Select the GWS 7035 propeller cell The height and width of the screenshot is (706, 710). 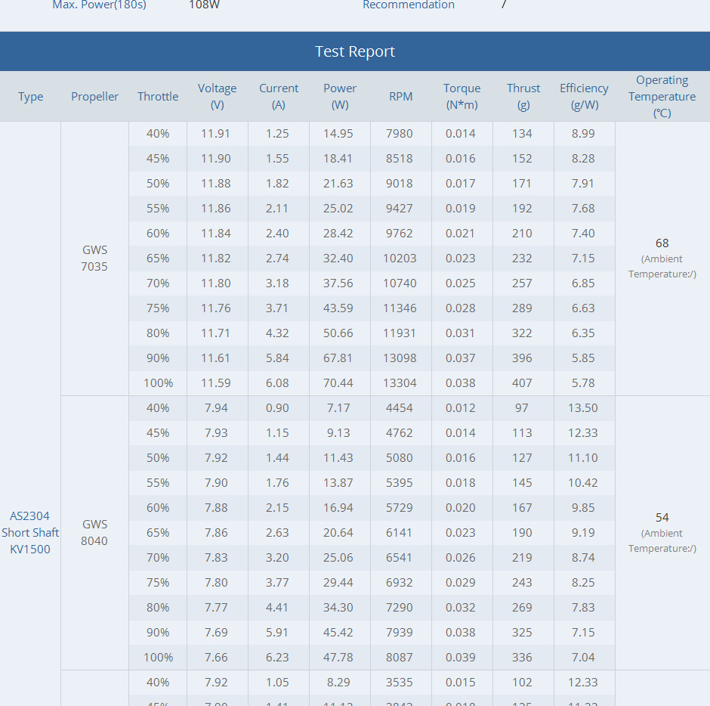pyautogui.click(x=94, y=258)
